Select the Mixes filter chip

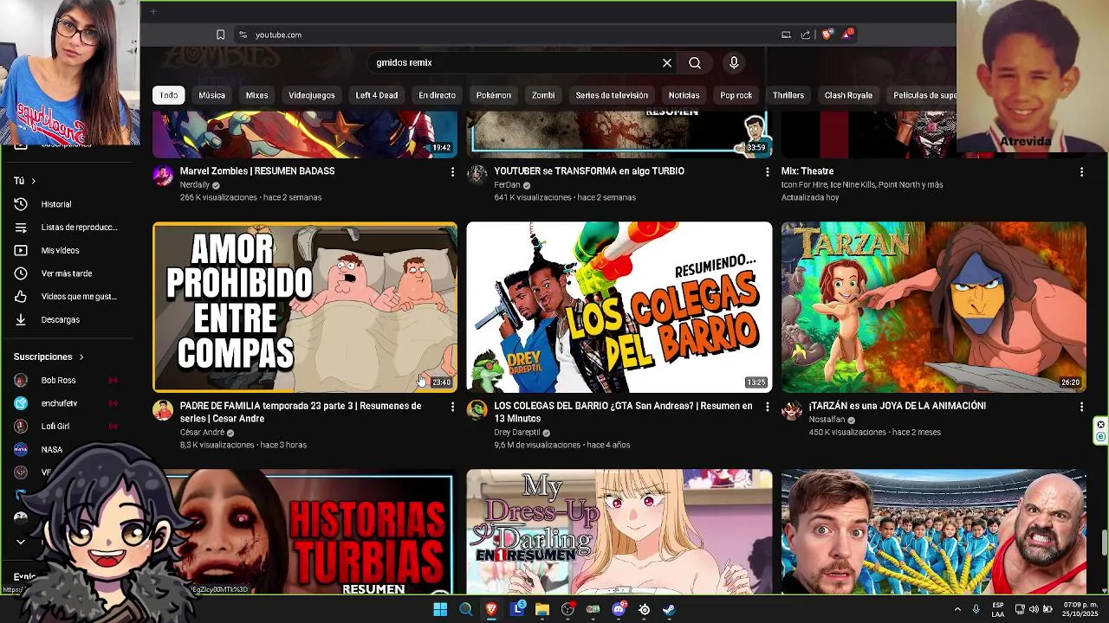coord(256,95)
